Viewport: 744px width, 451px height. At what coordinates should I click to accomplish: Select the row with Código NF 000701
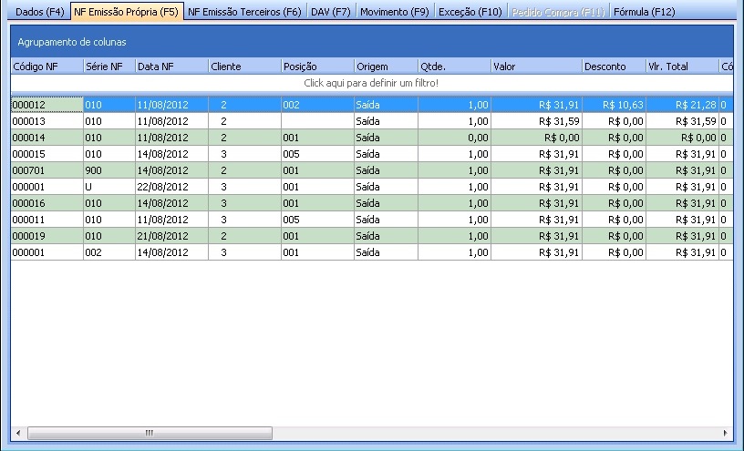[46, 170]
